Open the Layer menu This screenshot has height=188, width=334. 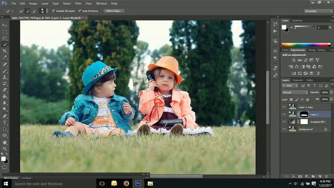(x=45, y=4)
